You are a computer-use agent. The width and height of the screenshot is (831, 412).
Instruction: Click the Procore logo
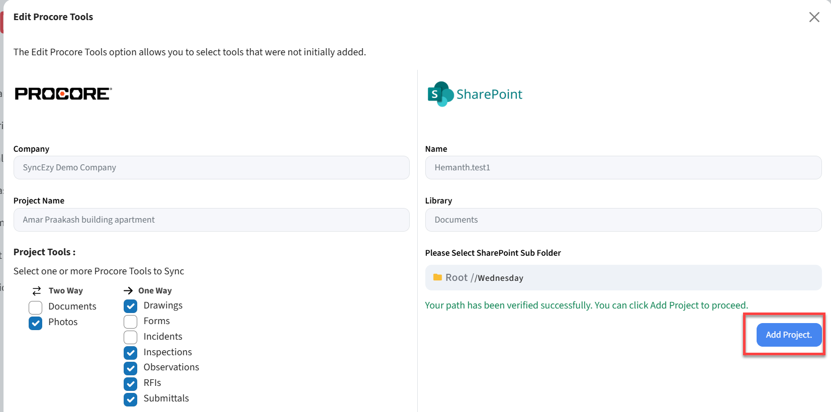pyautogui.click(x=63, y=94)
